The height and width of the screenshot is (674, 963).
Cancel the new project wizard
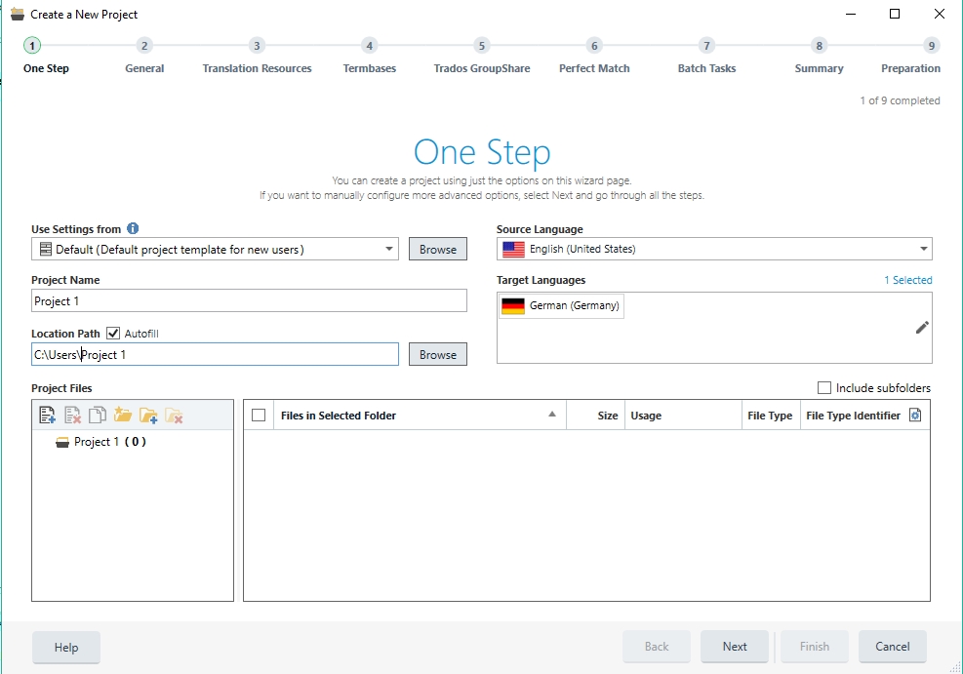[893, 647]
